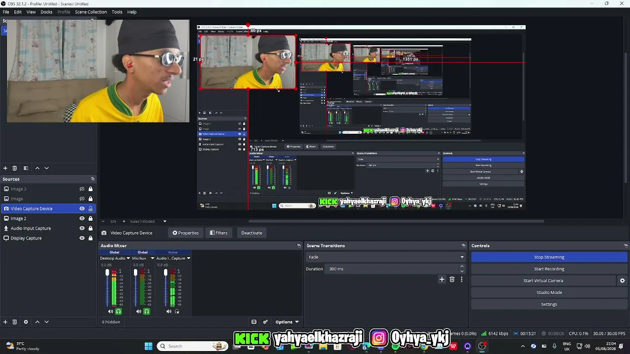
Task: Open the Windows Start menu
Action: (148, 346)
